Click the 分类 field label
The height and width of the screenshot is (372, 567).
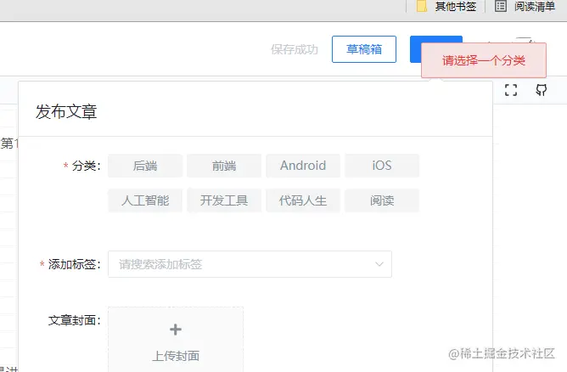(x=86, y=166)
